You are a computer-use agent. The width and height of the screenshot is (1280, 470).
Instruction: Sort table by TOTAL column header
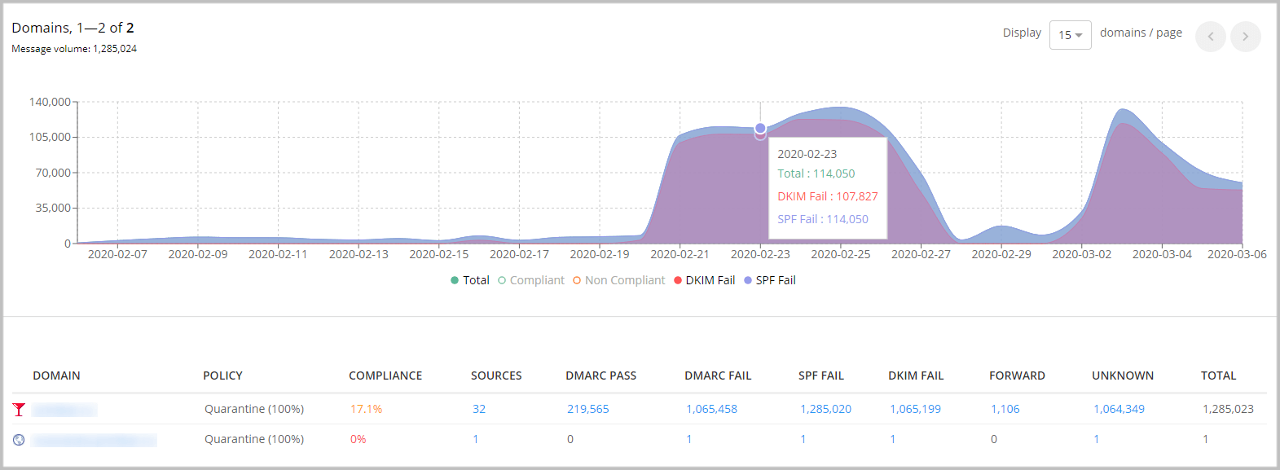tap(1218, 376)
